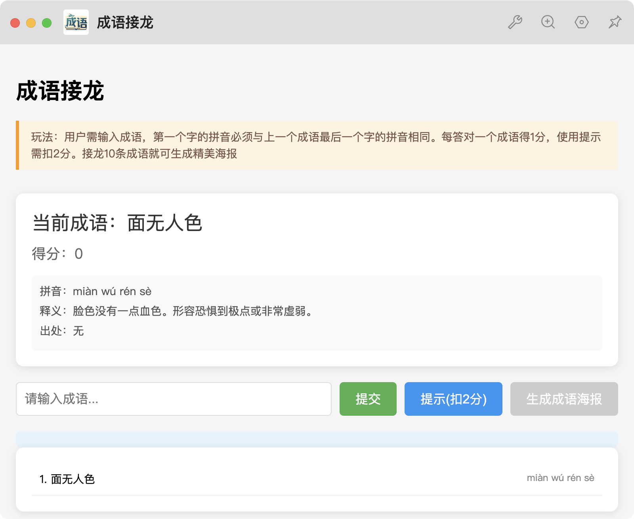Click the large 成语接龙 page heading

[x=60, y=91]
